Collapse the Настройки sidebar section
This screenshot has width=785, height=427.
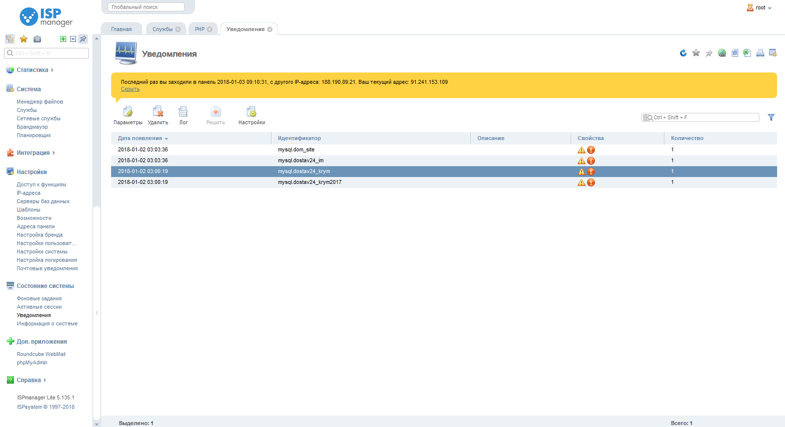tap(32, 172)
